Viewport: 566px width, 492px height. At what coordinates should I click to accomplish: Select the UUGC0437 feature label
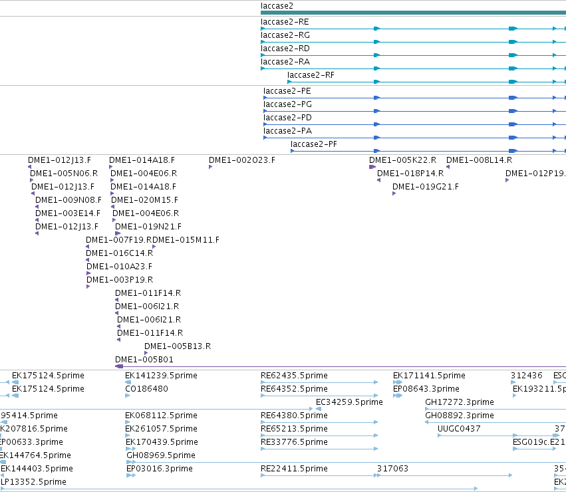coord(459,430)
